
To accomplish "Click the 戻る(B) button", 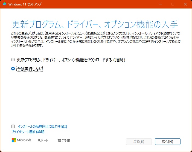I will point(139,142).
